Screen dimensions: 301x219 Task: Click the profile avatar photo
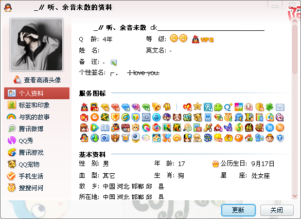[37, 45]
